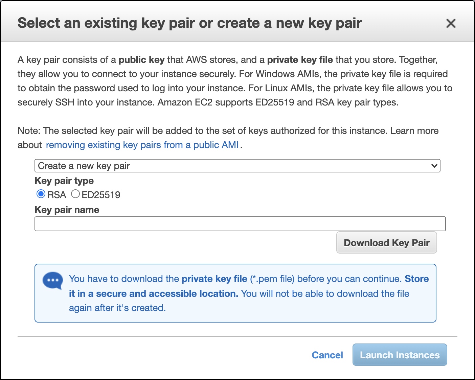Click the Key pair type label
Viewport: 475px width, 380px height.
coord(64,181)
